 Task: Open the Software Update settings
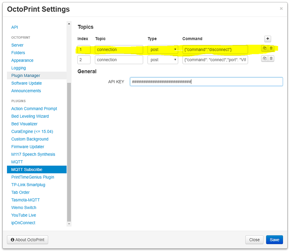tap(26, 83)
